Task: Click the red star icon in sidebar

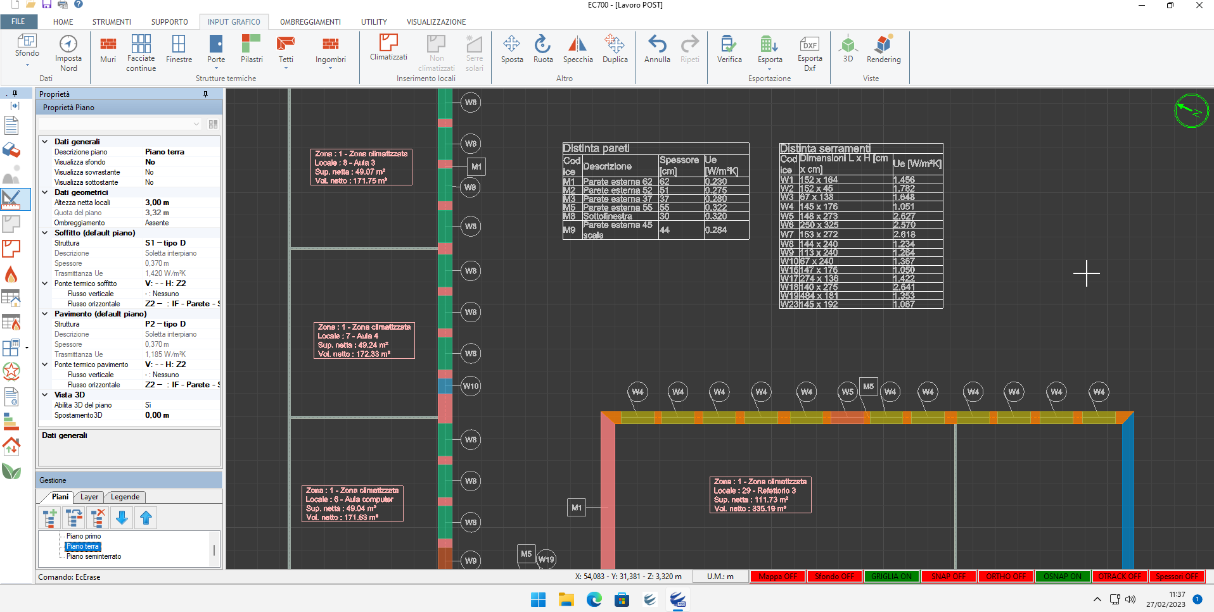Action: [x=11, y=372]
